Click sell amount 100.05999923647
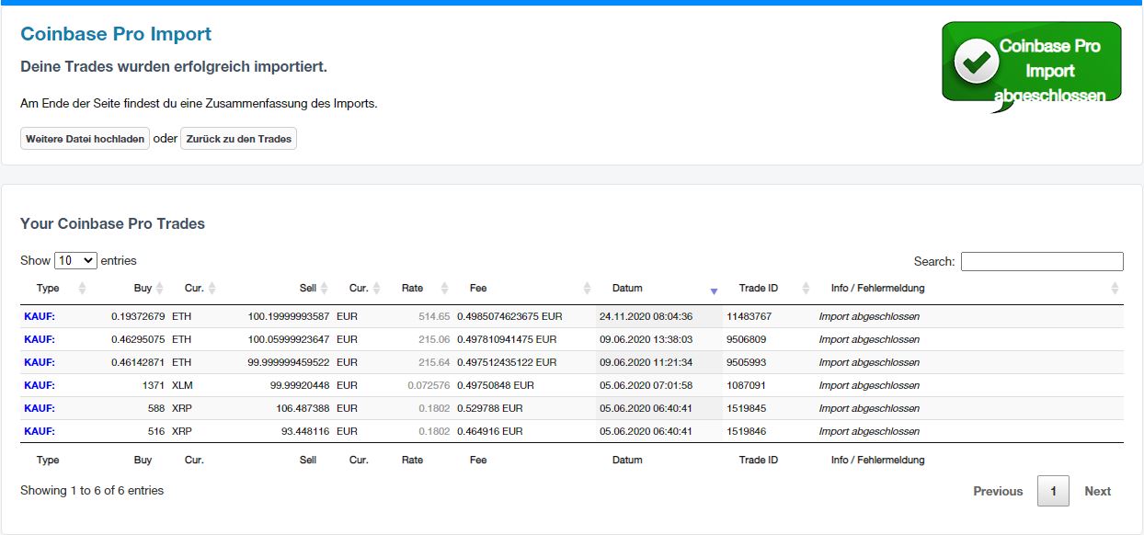Image resolution: width=1144 pixels, height=535 pixels. click(x=289, y=339)
